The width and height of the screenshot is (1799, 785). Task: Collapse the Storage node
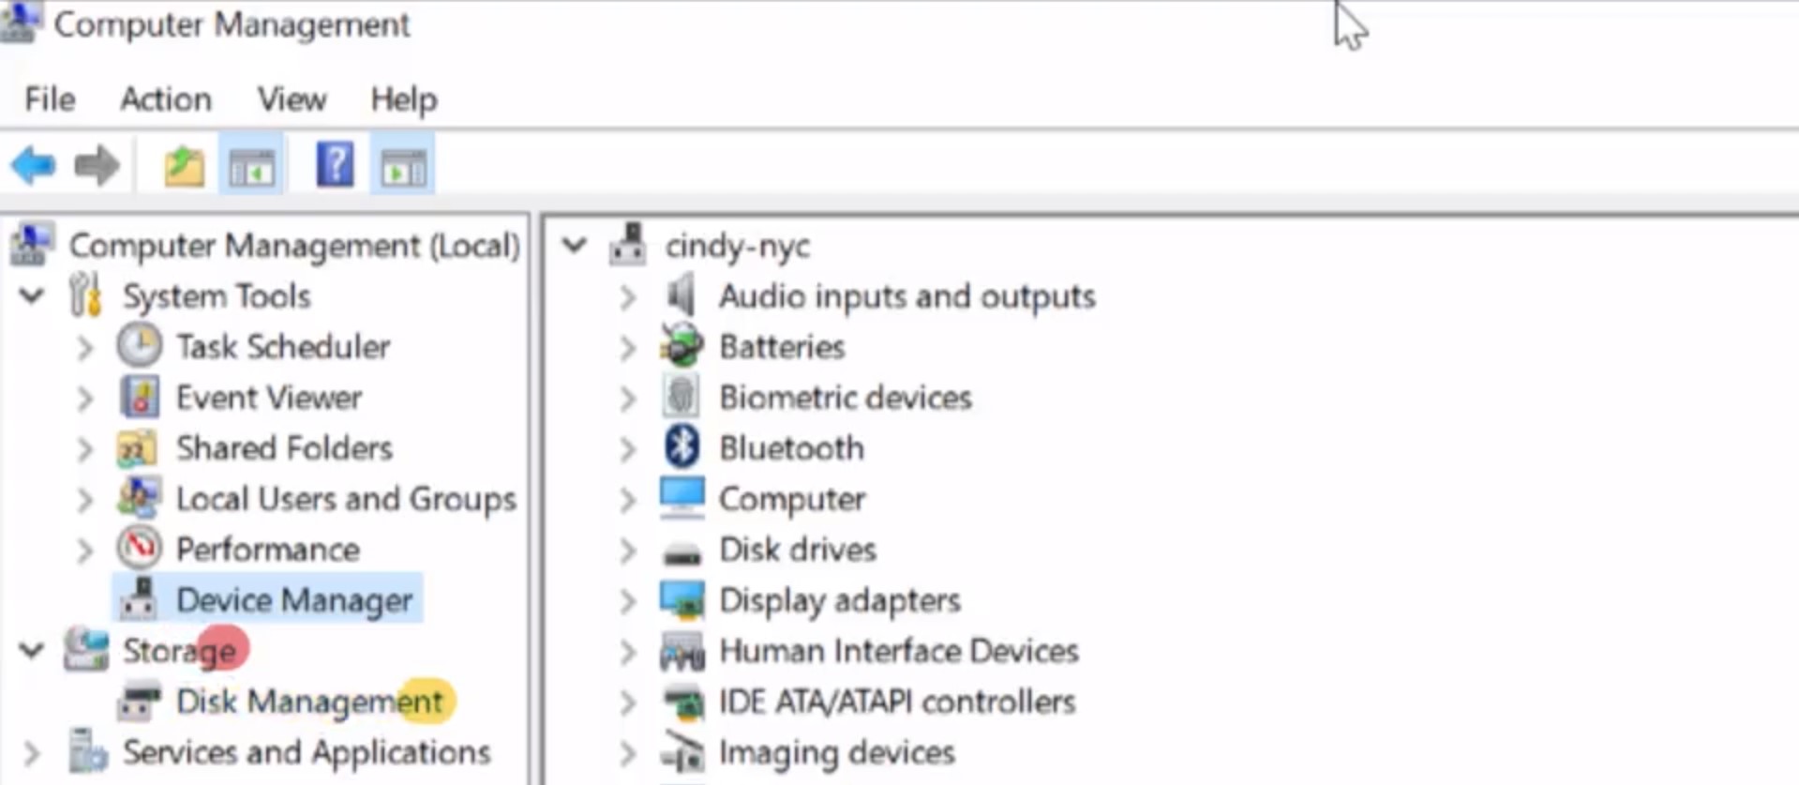(x=32, y=650)
